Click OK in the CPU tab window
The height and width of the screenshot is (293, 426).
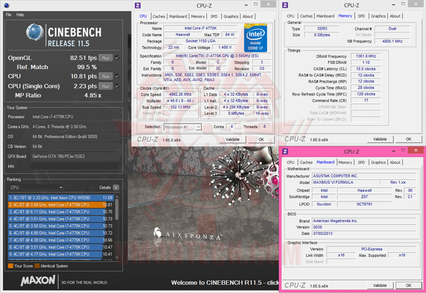[261, 140]
